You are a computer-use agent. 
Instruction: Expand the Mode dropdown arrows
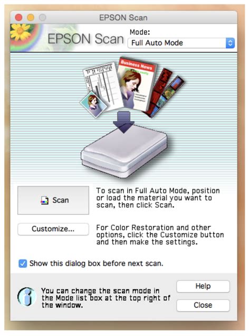coord(230,43)
